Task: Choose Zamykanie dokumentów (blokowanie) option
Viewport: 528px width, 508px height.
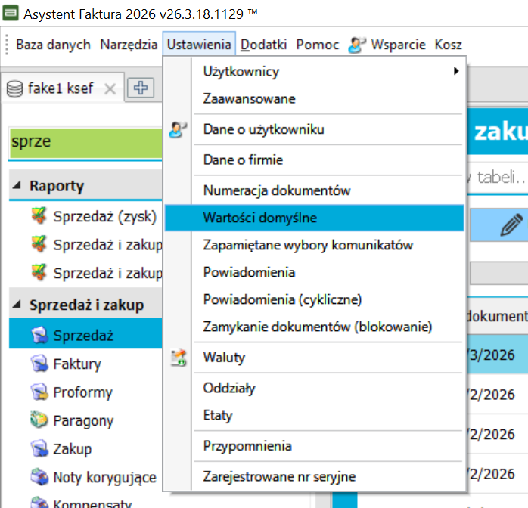Action: coord(317,327)
